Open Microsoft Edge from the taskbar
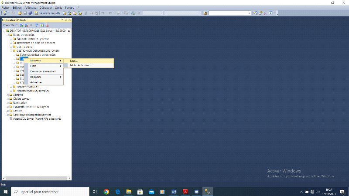Viewport: 349px width, 196px height. [117, 192]
